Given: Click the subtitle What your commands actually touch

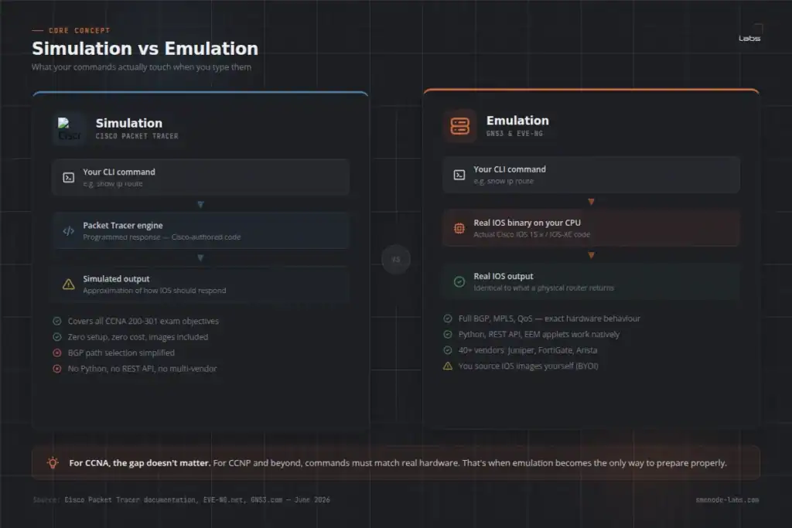Looking at the screenshot, I should coord(142,67).
